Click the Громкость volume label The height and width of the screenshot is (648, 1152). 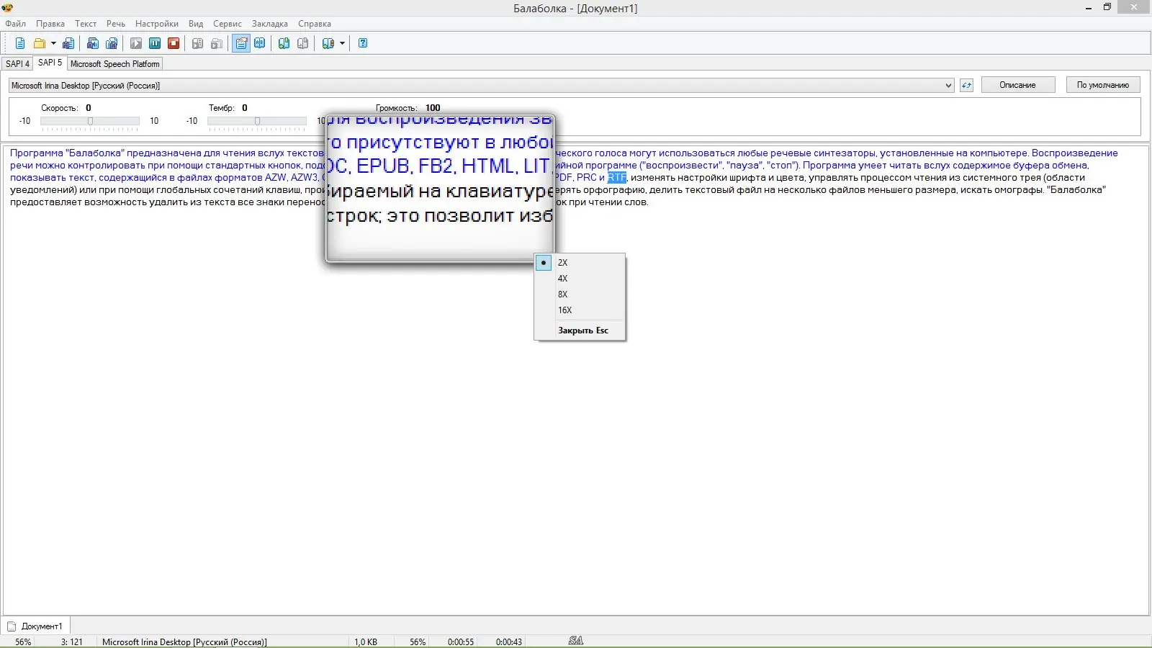point(397,108)
